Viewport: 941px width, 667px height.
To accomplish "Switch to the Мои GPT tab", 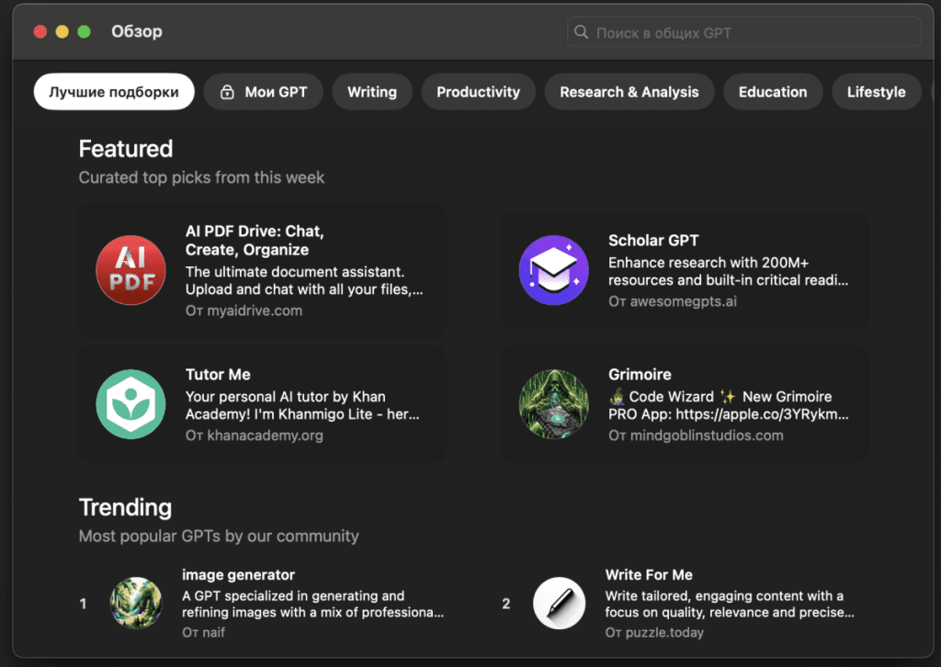I will point(264,92).
